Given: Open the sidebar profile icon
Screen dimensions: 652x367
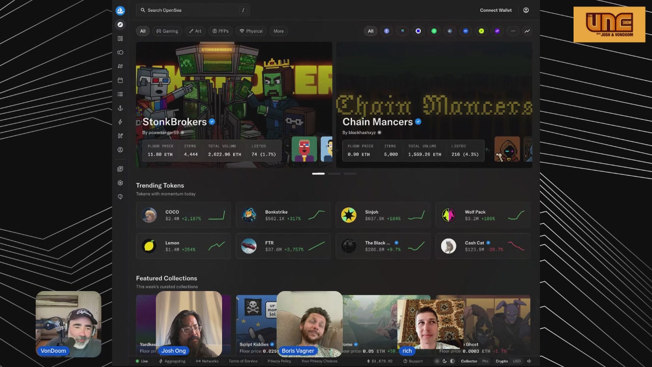Looking at the screenshot, I should pos(120,150).
